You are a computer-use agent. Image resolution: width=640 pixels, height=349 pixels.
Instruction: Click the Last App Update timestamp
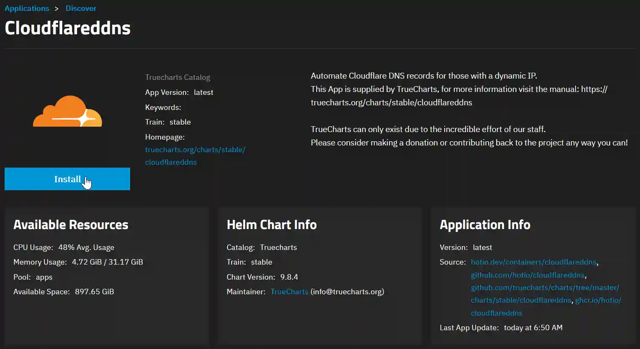click(532, 327)
